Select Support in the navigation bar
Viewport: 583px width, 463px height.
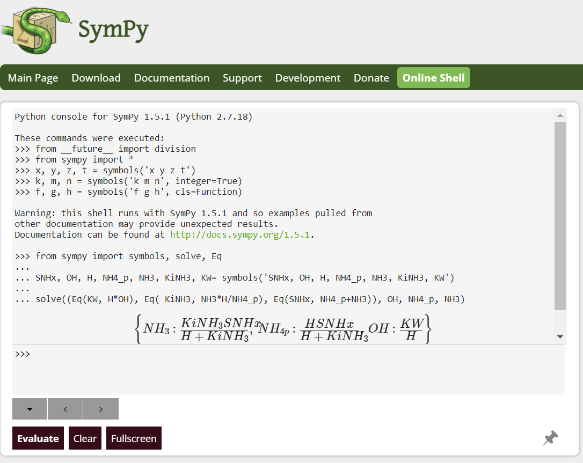click(242, 78)
